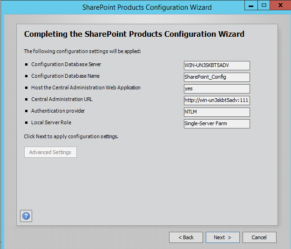The height and width of the screenshot is (249, 291).
Task: Click the 'Local Server Role' label
Action: coord(51,123)
